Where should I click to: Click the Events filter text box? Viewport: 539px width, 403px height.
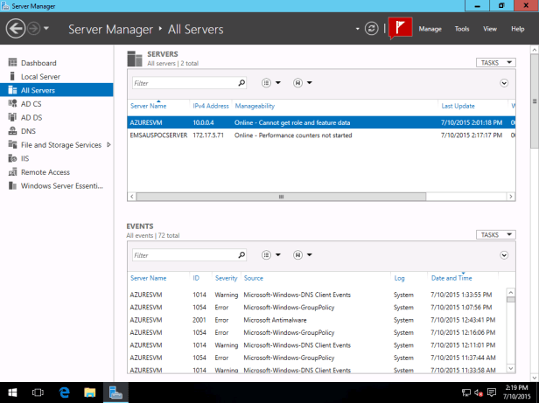[x=184, y=255]
